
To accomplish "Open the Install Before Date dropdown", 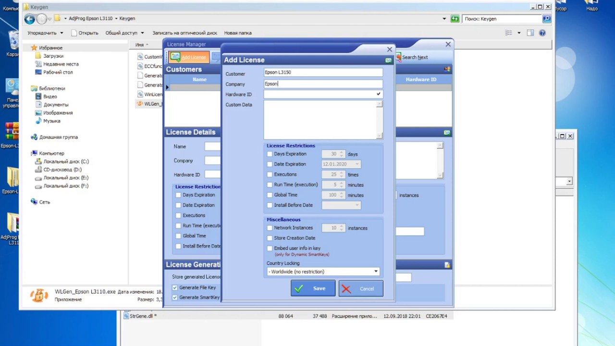I will pos(357,205).
